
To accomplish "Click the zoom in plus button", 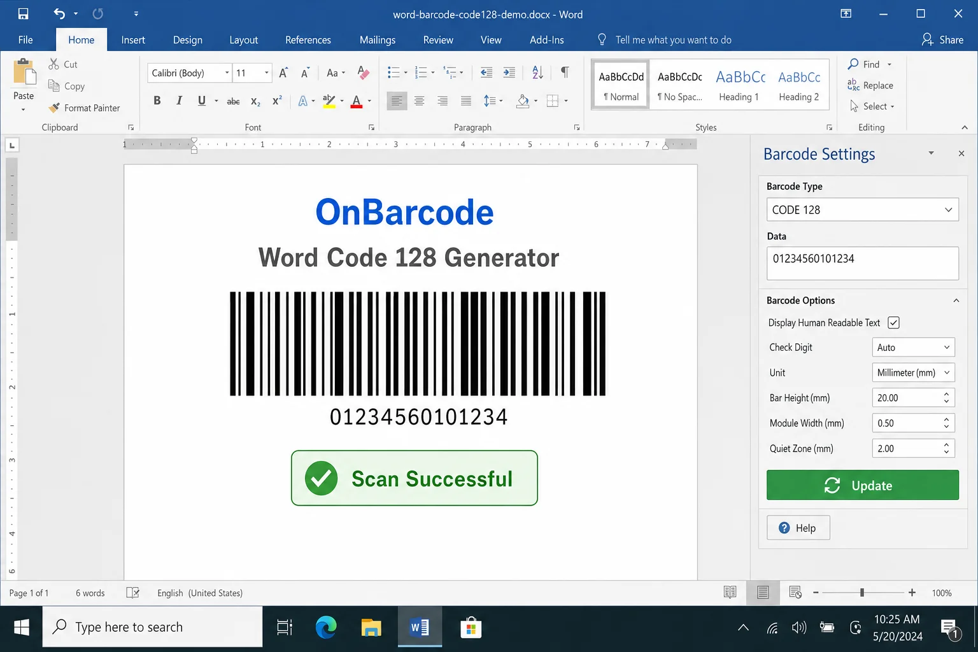I will click(x=912, y=593).
